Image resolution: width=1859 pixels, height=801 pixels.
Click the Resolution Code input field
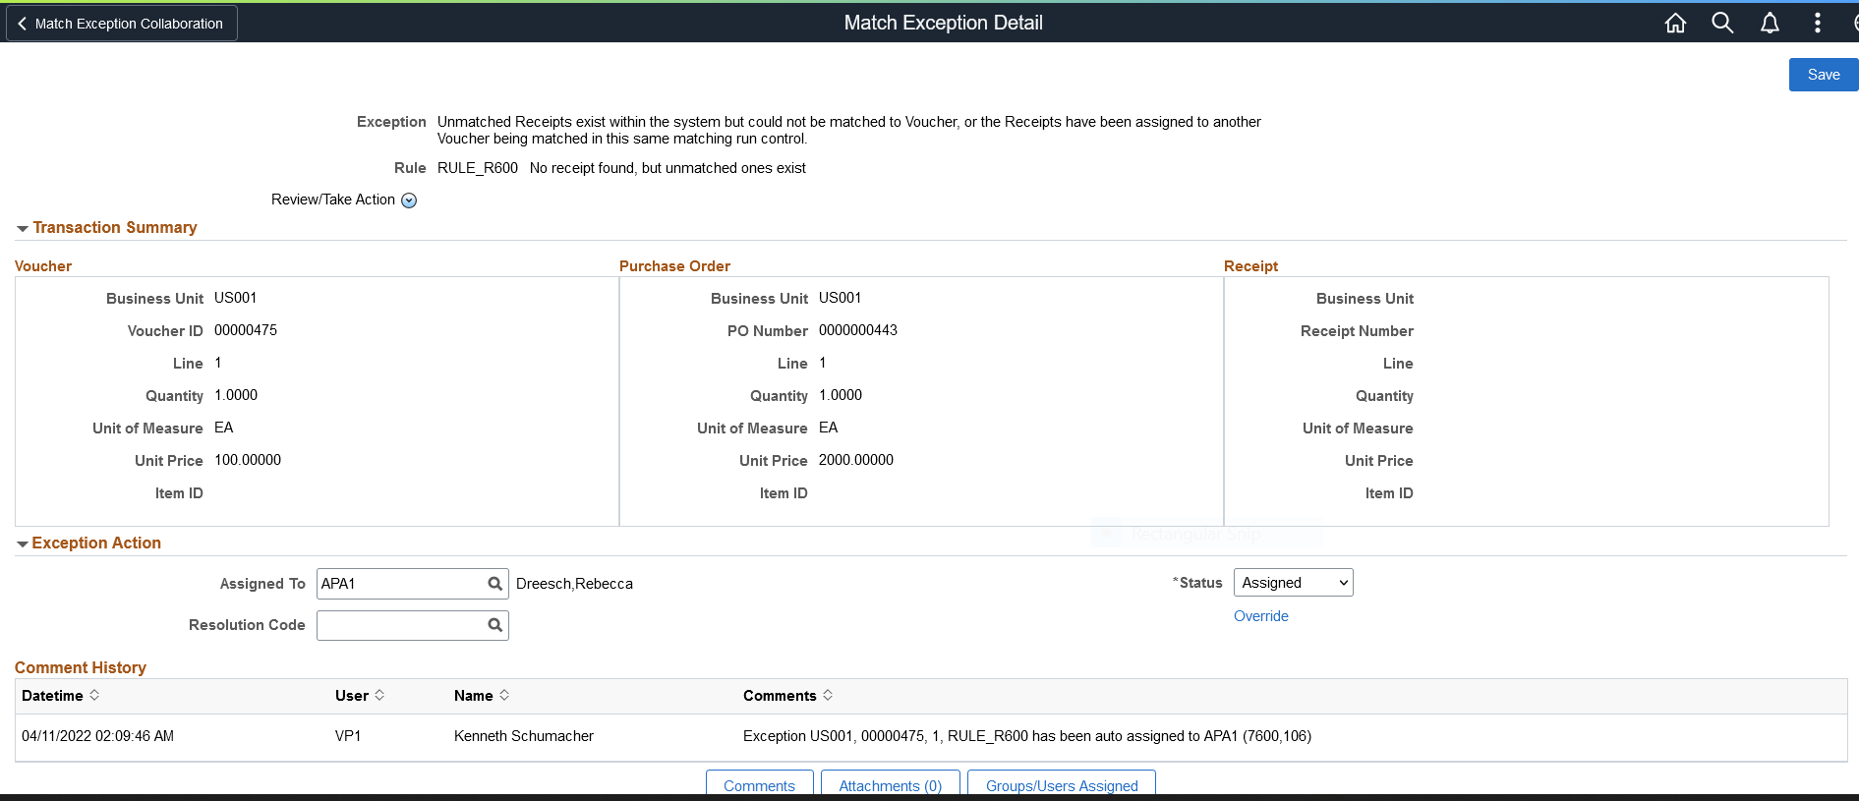pos(400,625)
